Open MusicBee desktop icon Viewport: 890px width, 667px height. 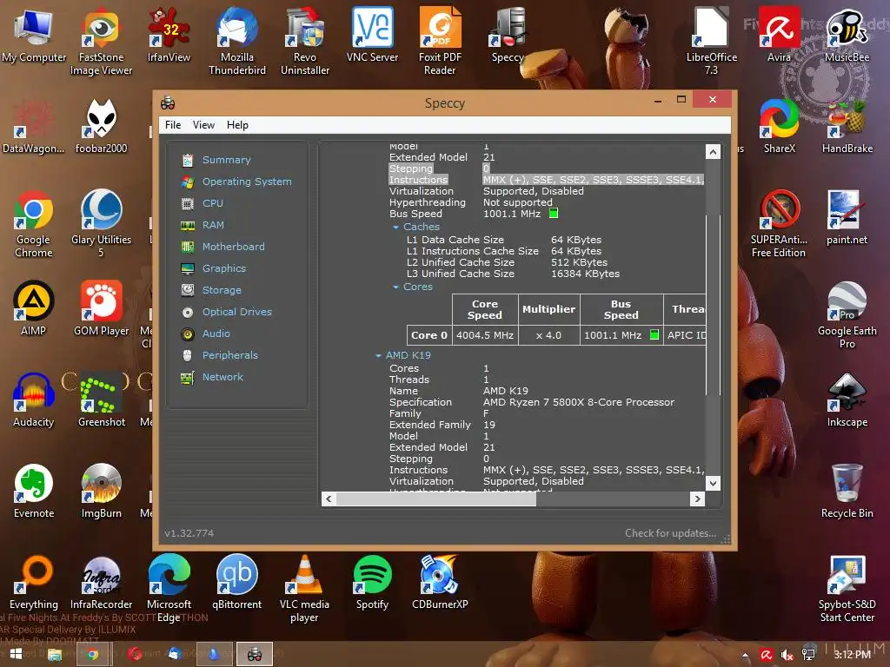coord(847,36)
